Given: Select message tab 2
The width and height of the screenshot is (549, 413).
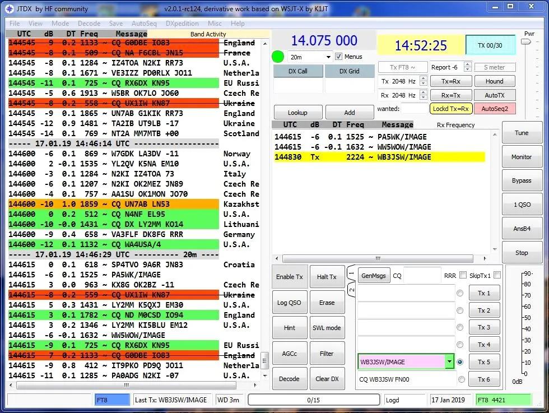Looking at the screenshot, I should tap(352, 290).
